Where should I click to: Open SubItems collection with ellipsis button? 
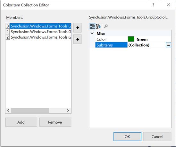click(x=169, y=45)
